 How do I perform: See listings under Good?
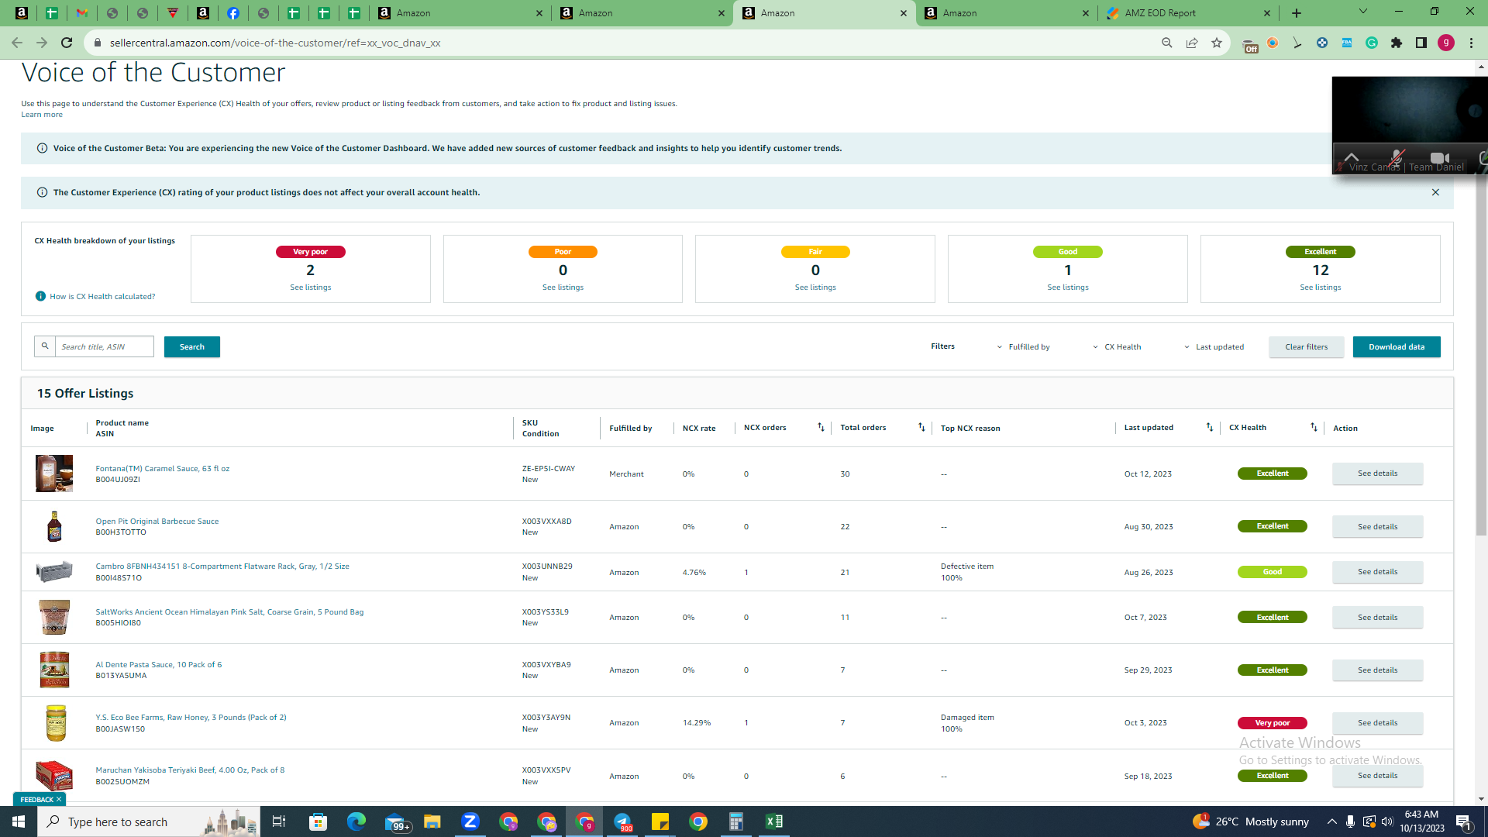1068,287
